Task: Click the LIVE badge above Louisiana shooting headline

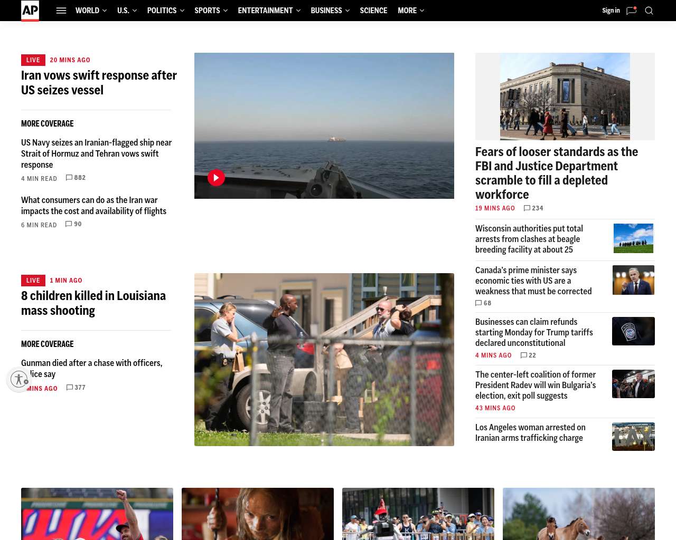Action: 33,281
